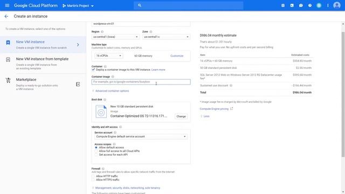This screenshot has width=345, height=194.
Task: Open the vertical dots settings menu
Action: (328, 5)
